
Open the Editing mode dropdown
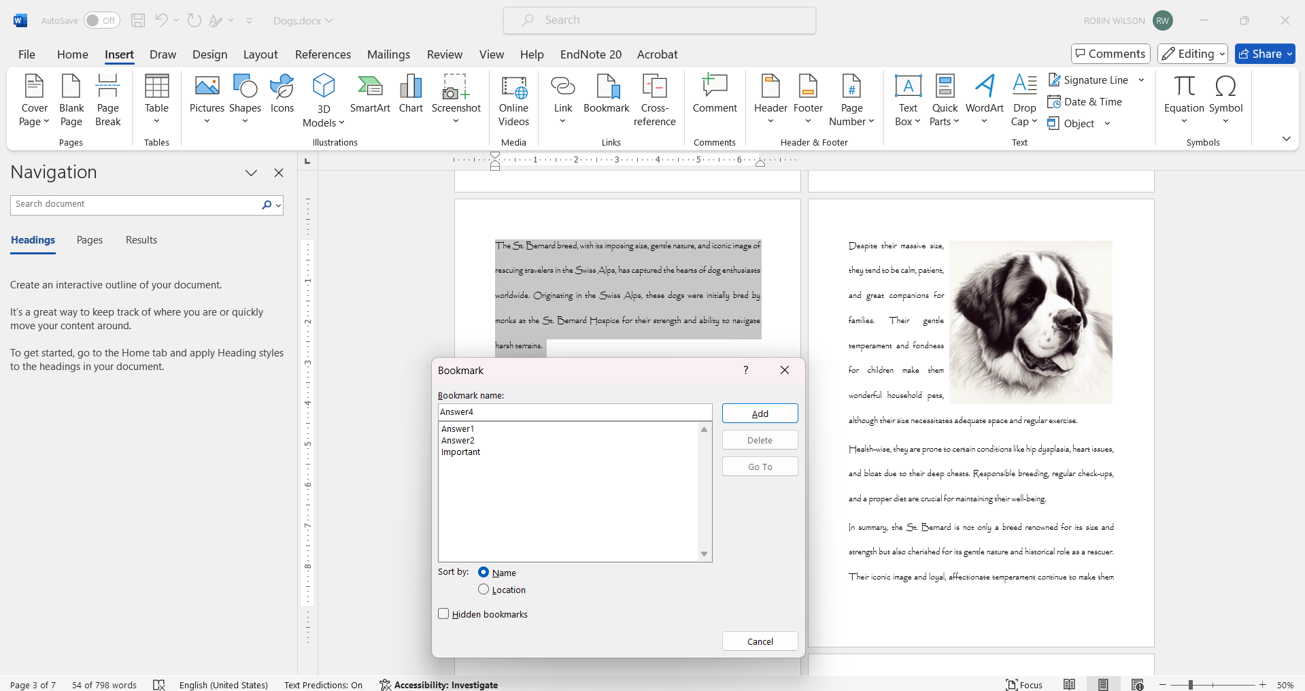[1192, 54]
